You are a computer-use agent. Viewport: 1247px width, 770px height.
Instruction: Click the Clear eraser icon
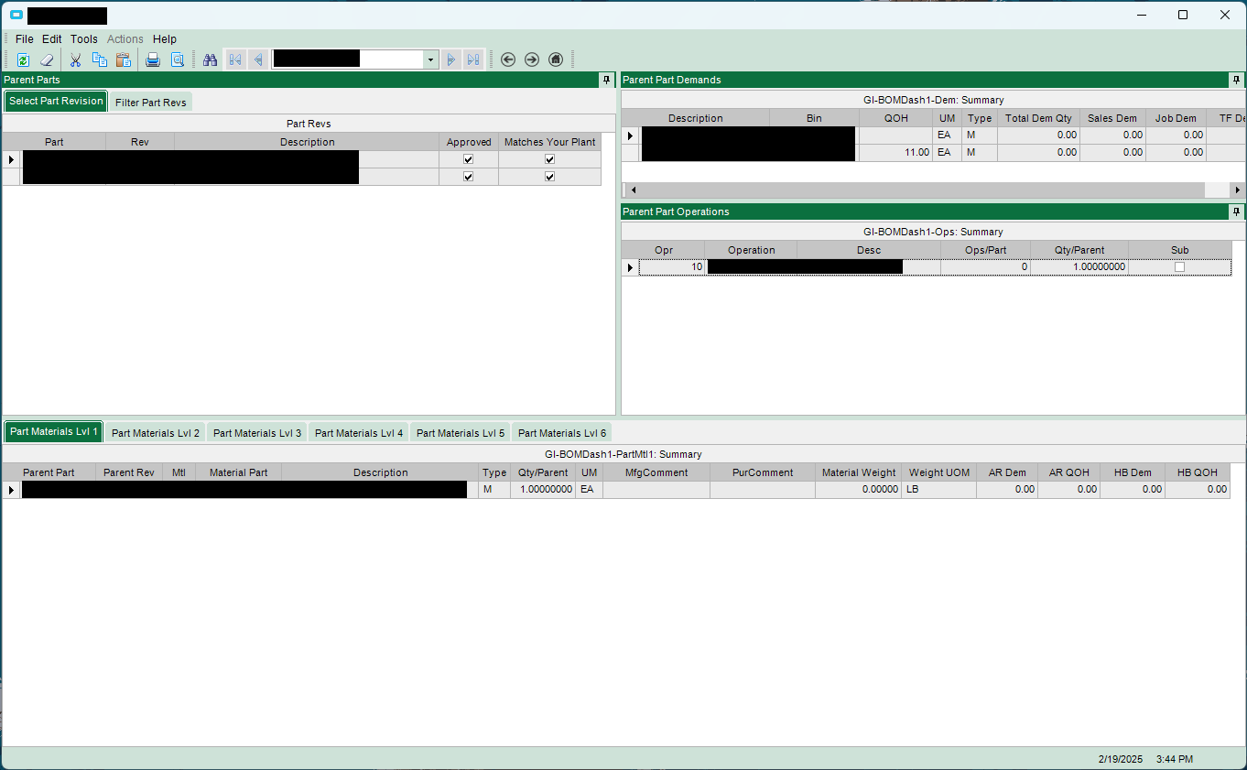coord(47,60)
